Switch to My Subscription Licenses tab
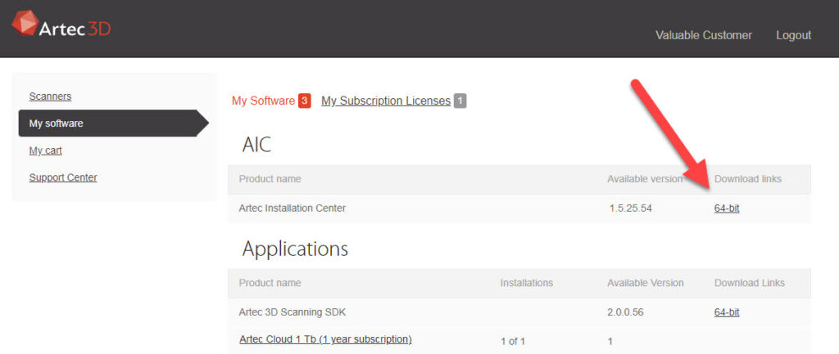 coord(386,101)
